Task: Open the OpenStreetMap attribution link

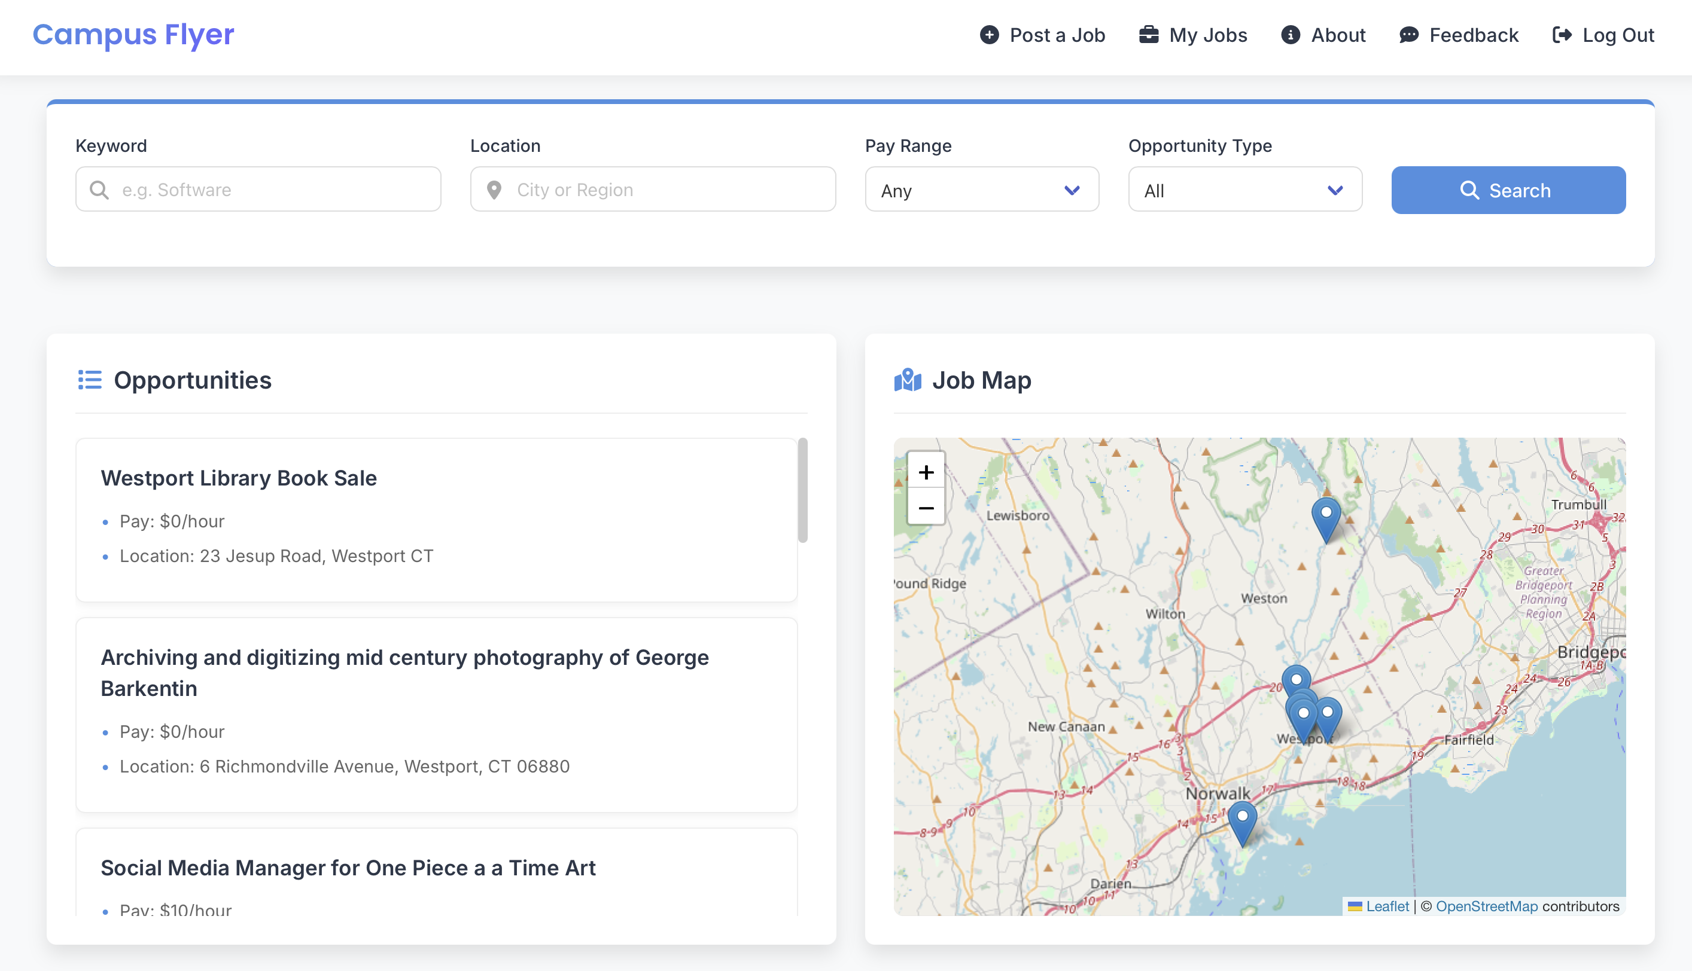Action: click(x=1487, y=906)
